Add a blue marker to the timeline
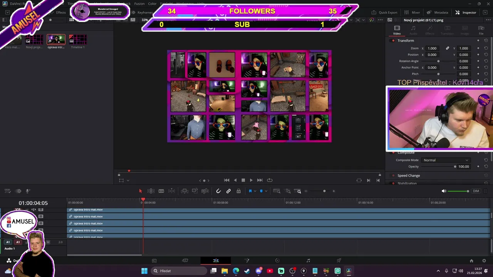 pyautogui.click(x=261, y=191)
